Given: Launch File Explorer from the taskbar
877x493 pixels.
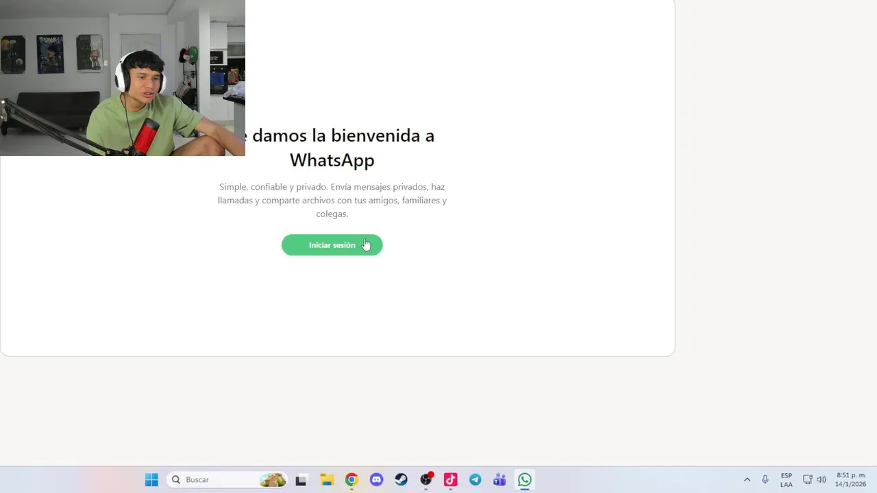Looking at the screenshot, I should pos(327,480).
